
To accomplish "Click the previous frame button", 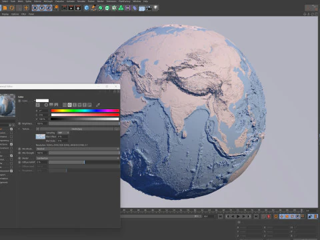I will pyautogui.click(x=233, y=216).
